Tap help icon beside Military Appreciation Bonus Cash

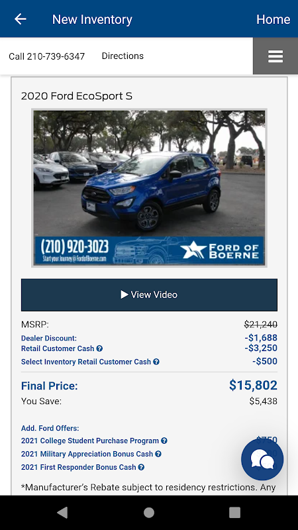(x=158, y=454)
